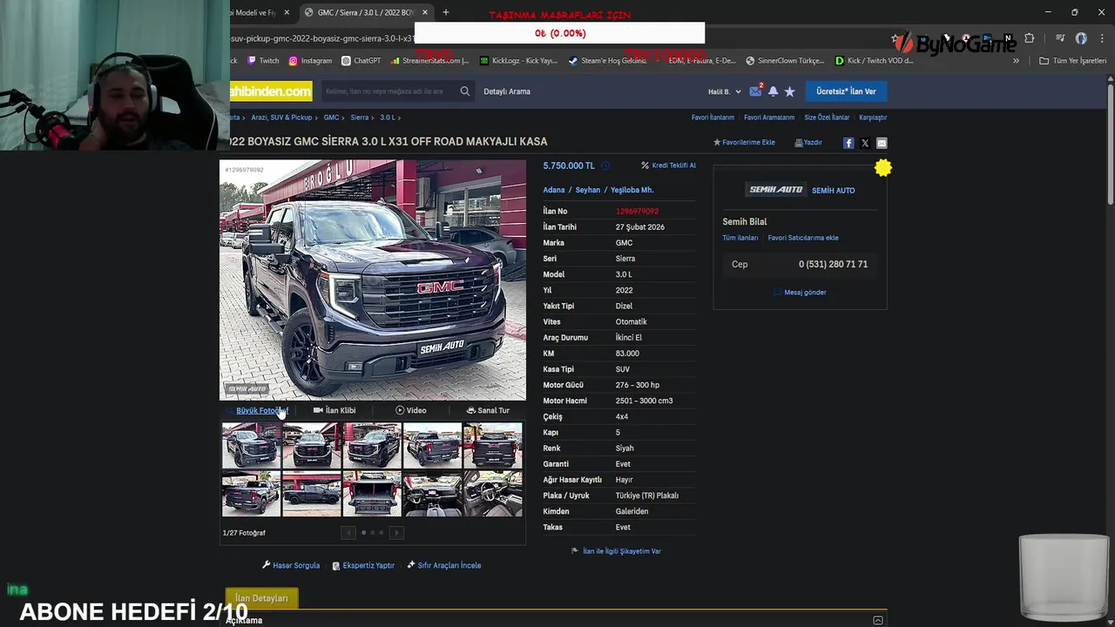
Task: Click the main GMC Sierra photo
Action: click(373, 280)
